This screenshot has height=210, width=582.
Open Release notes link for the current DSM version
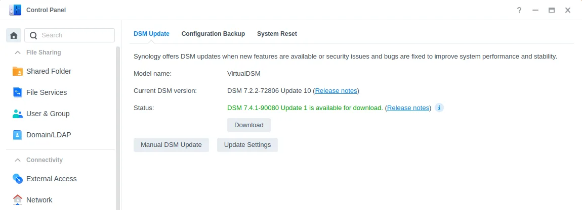coord(336,91)
